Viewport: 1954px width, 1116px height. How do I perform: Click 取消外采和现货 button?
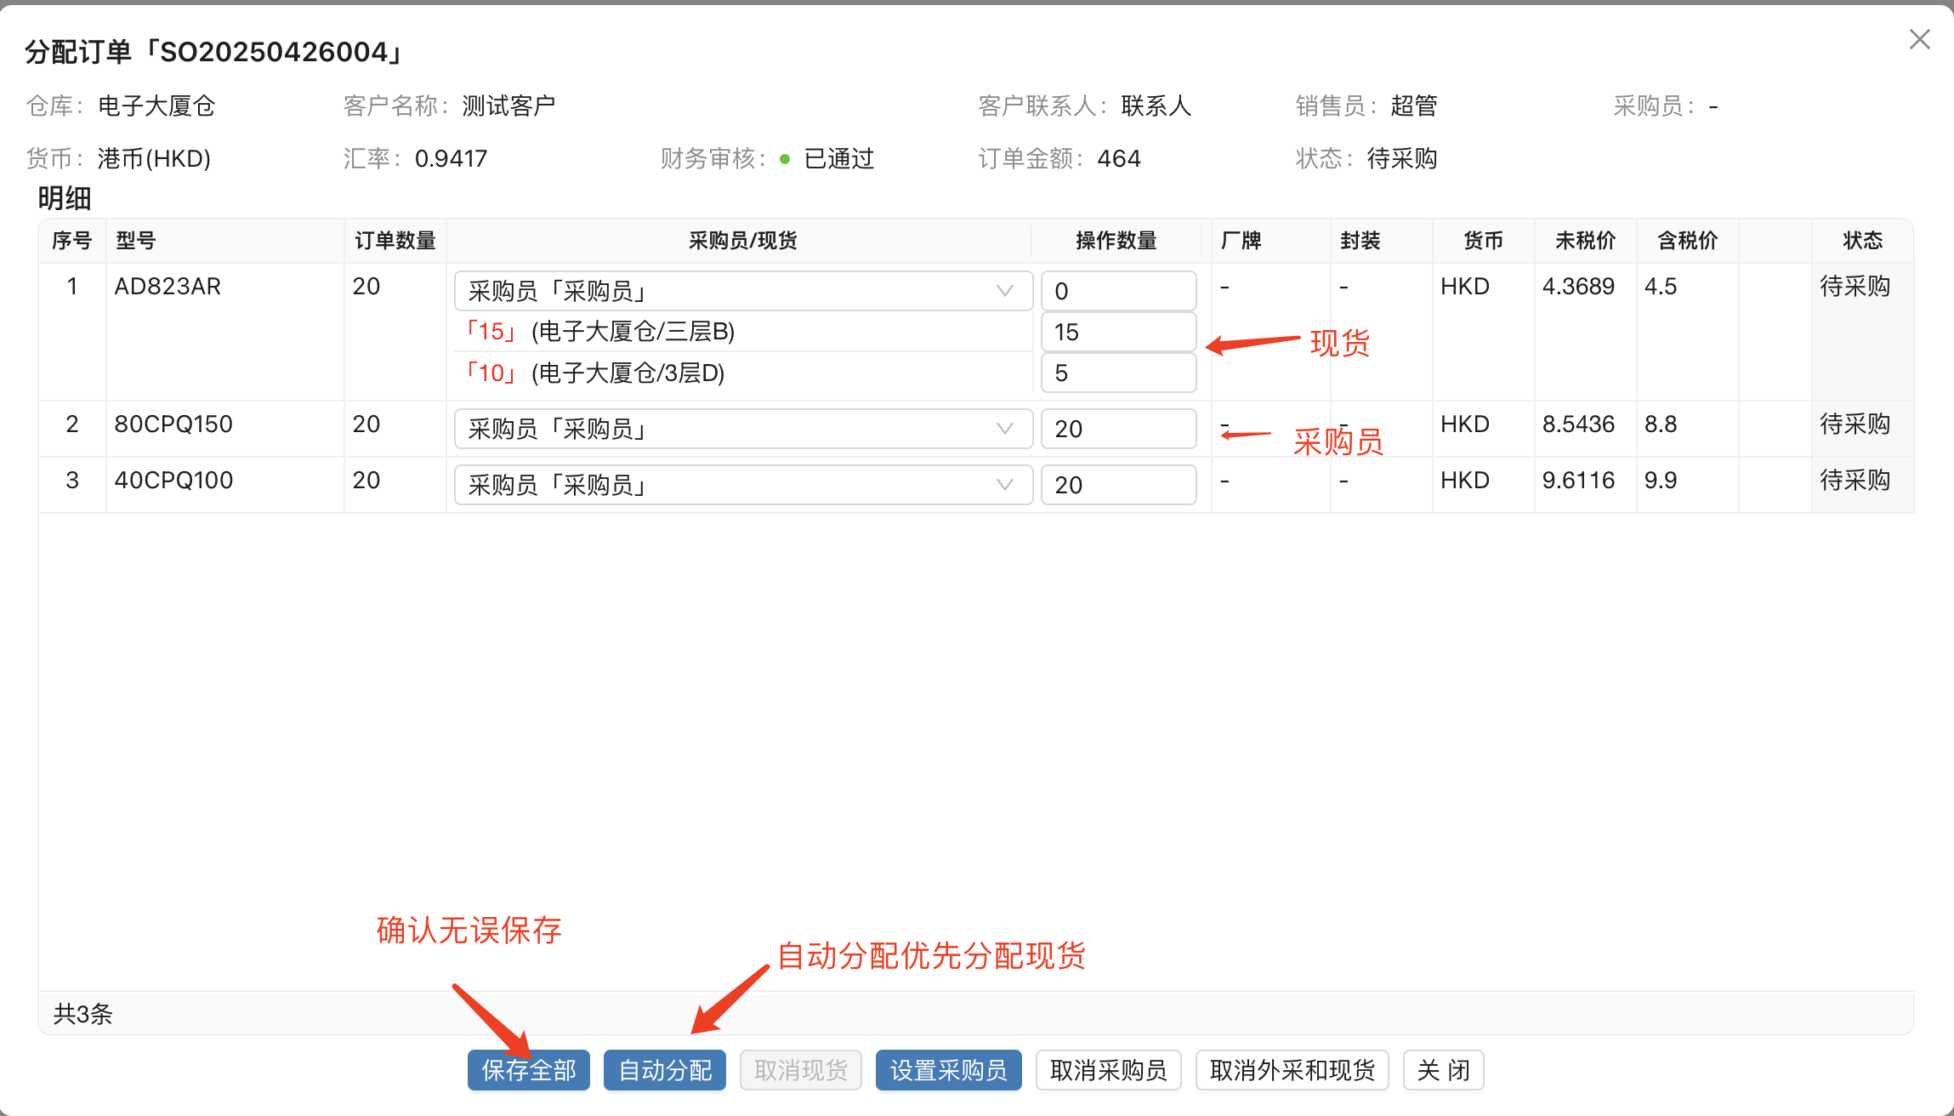pos(1292,1070)
